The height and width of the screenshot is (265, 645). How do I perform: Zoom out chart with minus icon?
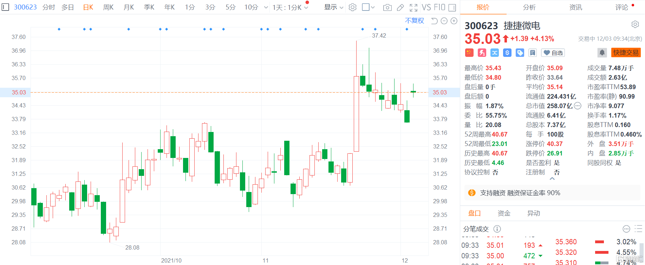pyautogui.click(x=444, y=21)
